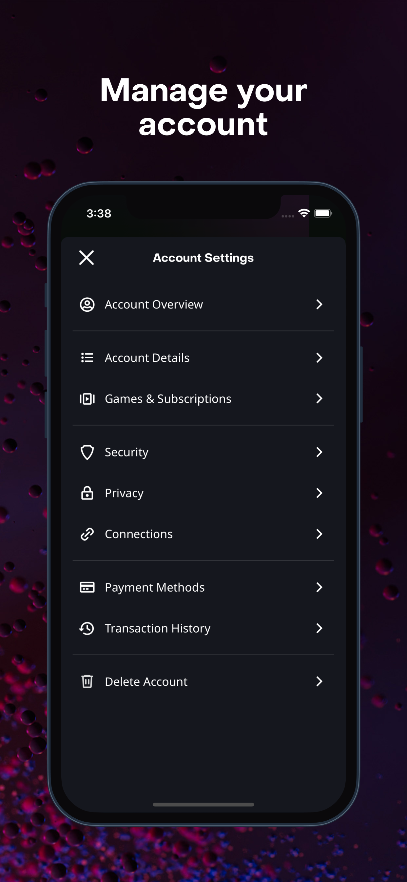Image resolution: width=407 pixels, height=882 pixels.
Task: Tap the Security shield icon
Action: (x=87, y=452)
